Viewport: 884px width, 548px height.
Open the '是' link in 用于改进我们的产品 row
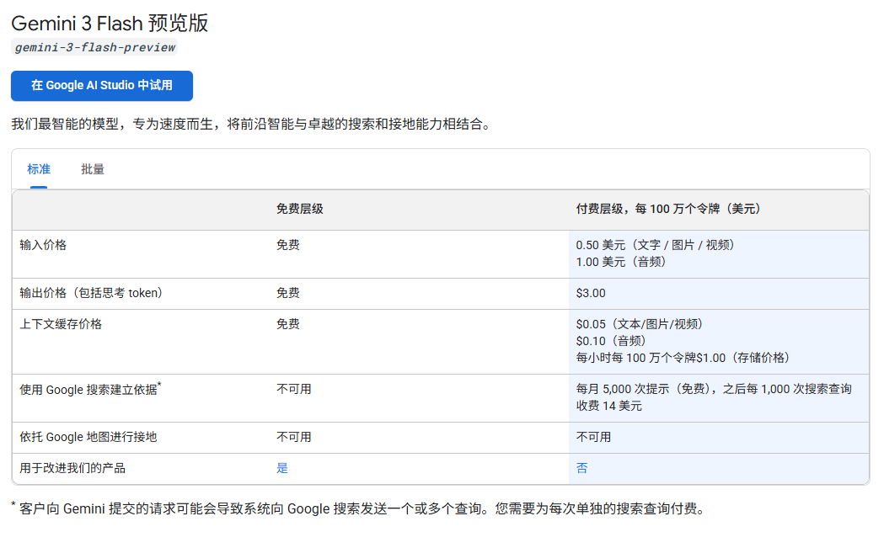282,468
